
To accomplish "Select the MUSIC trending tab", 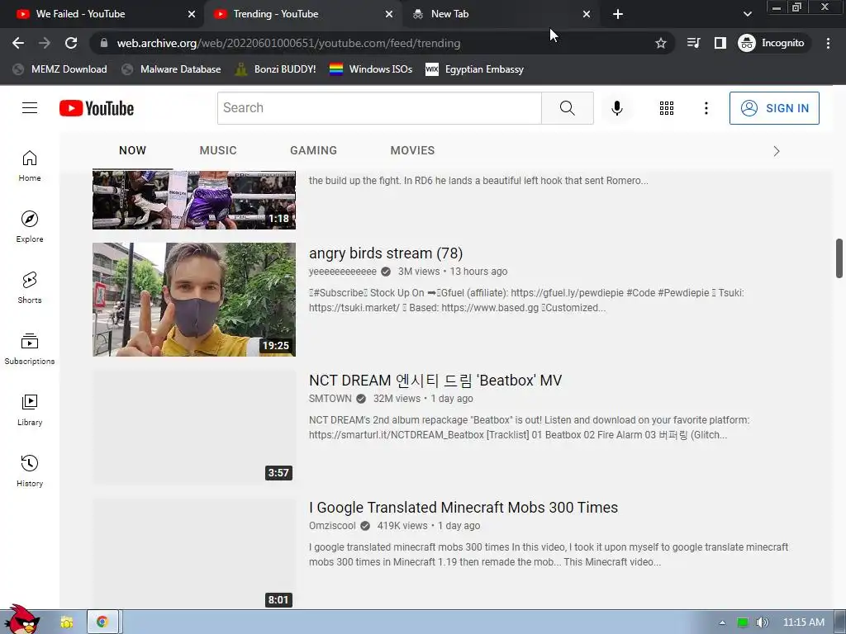I will pos(218,150).
